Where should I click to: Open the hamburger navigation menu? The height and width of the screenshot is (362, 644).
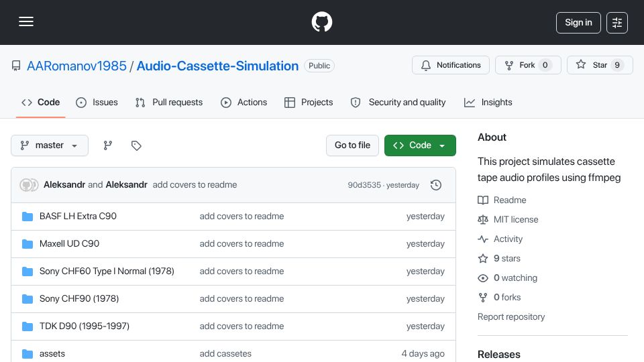(26, 21)
